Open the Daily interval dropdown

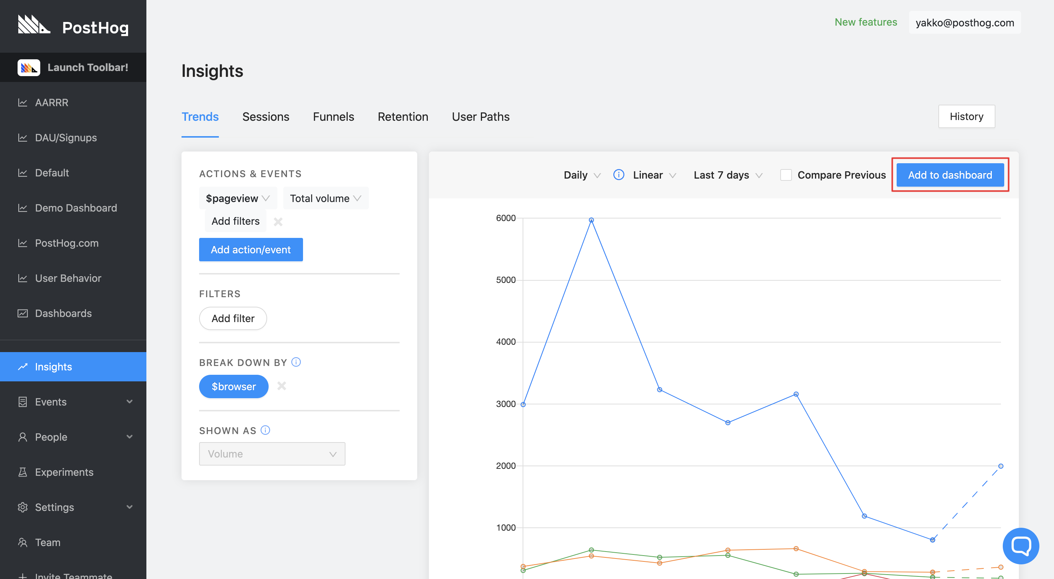(x=582, y=175)
